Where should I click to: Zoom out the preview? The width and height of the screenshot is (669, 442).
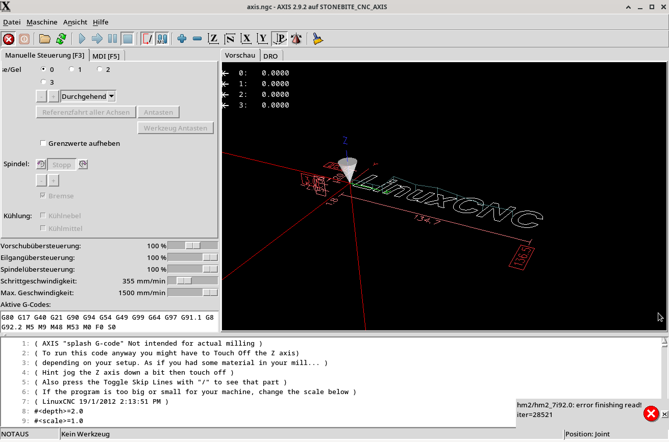click(197, 39)
